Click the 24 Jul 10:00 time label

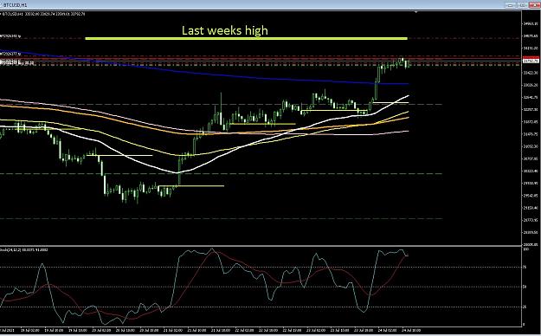tap(411, 331)
